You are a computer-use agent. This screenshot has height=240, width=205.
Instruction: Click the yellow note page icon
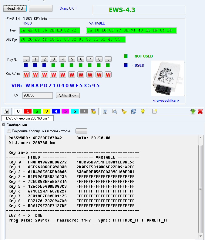[154, 111]
